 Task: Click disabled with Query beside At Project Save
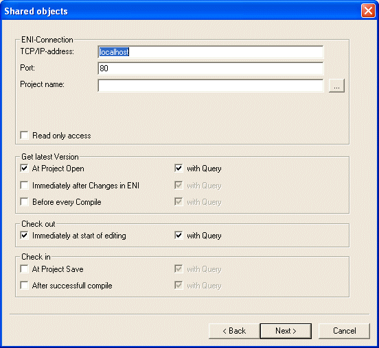pos(198,269)
